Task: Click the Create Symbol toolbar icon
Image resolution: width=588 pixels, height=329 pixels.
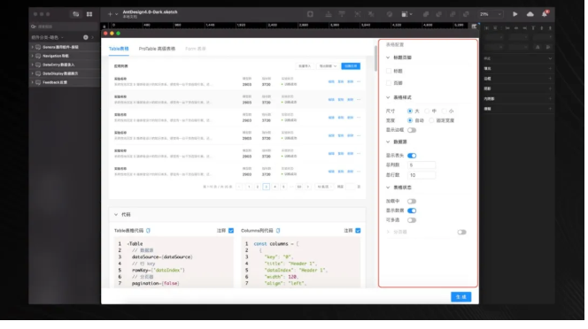Action: pyautogui.click(x=310, y=14)
